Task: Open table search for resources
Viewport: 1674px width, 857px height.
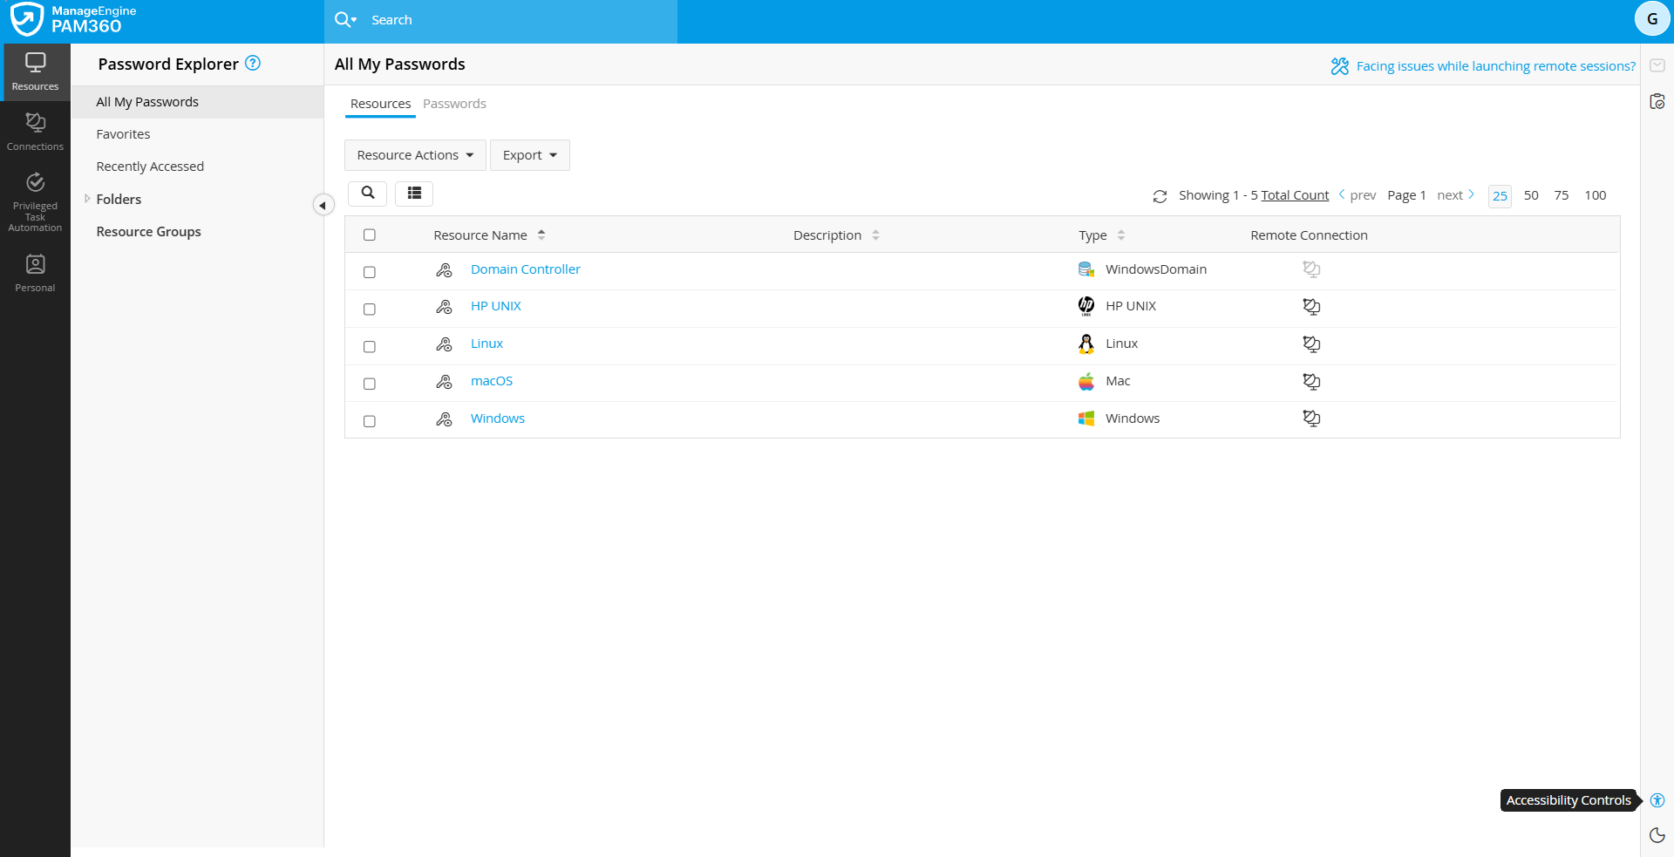Action: (367, 193)
